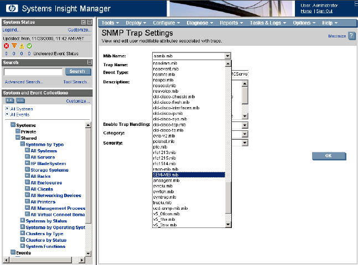Click the normal green check status icon
This screenshot has width=358, height=265.
coord(29,46)
